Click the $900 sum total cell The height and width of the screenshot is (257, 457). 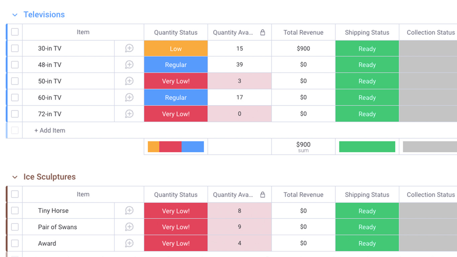(x=303, y=147)
